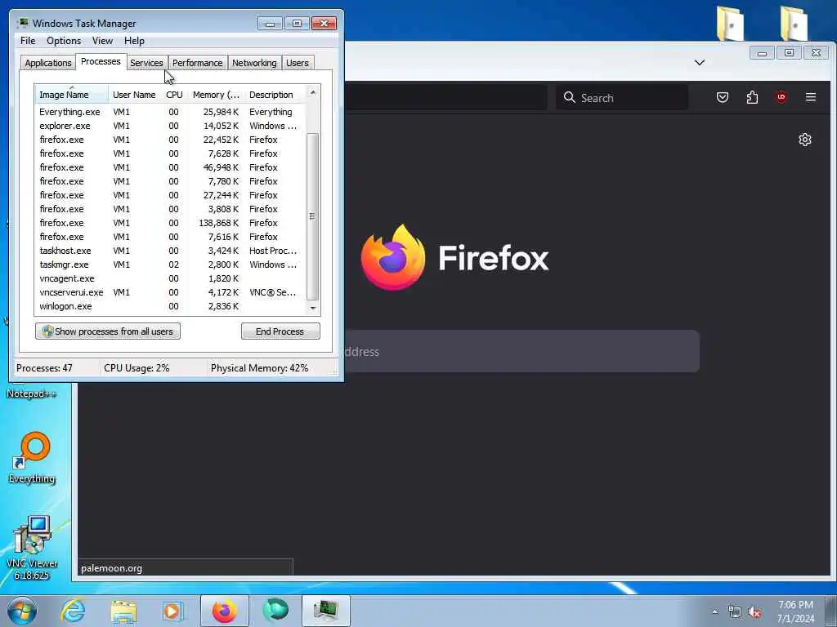
Task: Switch to the Users tab
Action: 298,63
